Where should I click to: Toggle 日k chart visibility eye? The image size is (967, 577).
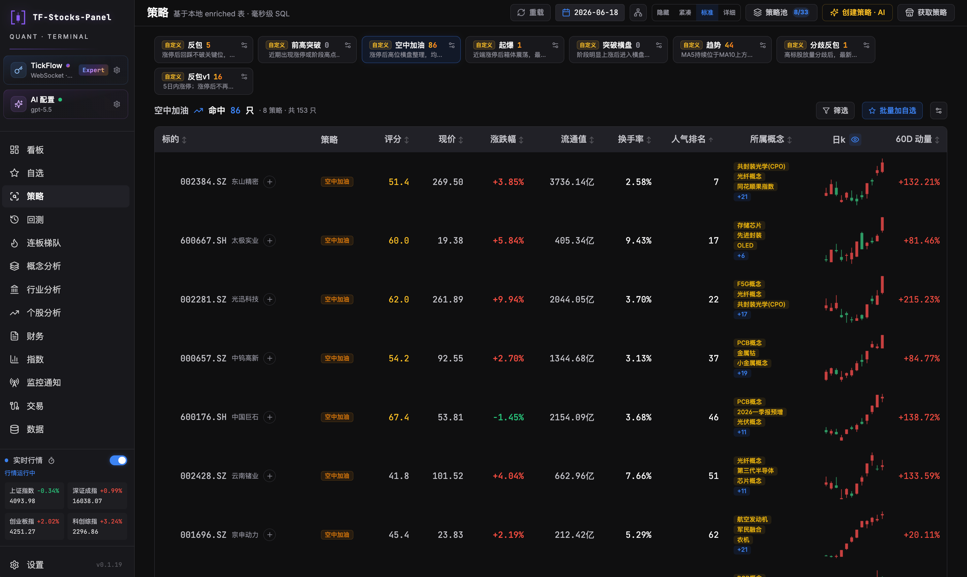coord(855,140)
